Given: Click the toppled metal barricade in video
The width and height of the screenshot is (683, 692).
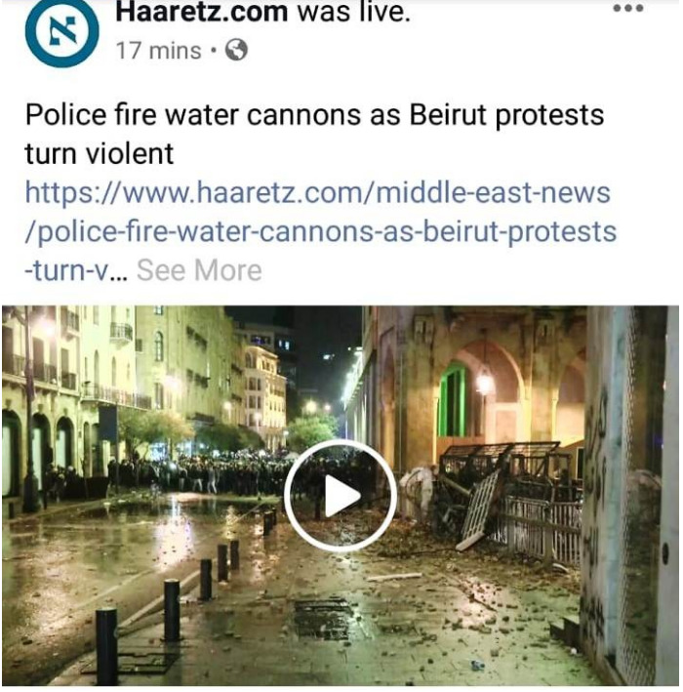Looking at the screenshot, I should point(479,509).
